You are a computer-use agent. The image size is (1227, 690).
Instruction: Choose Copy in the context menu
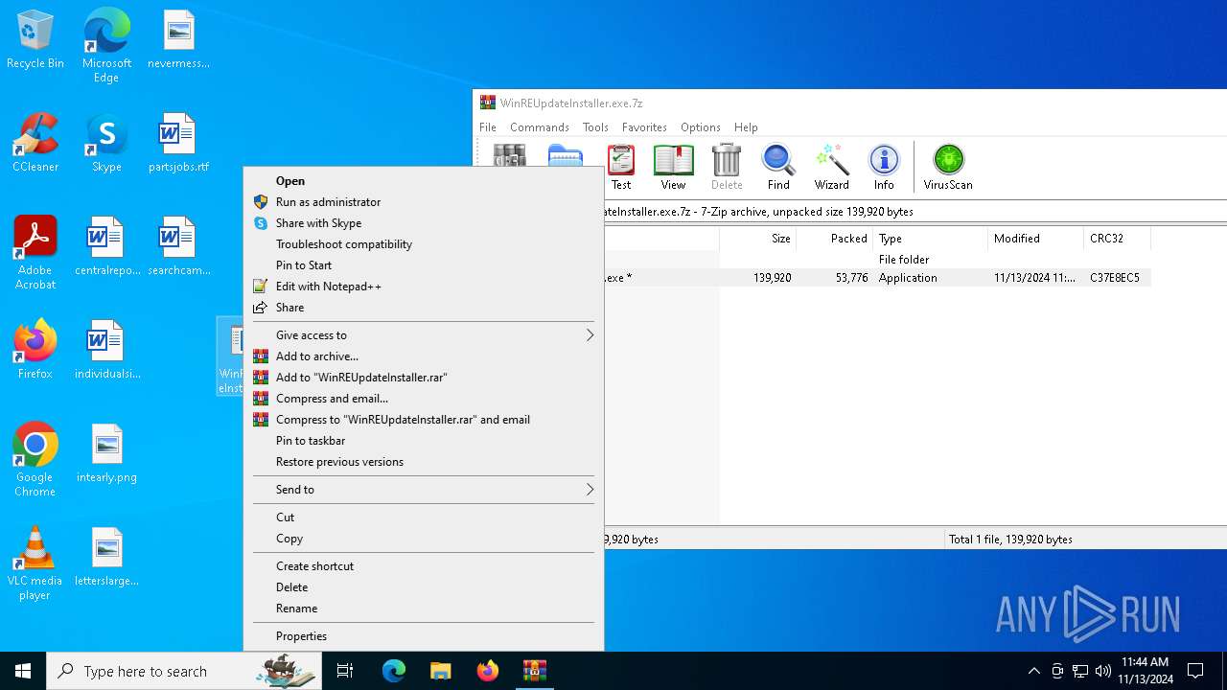coord(424,539)
